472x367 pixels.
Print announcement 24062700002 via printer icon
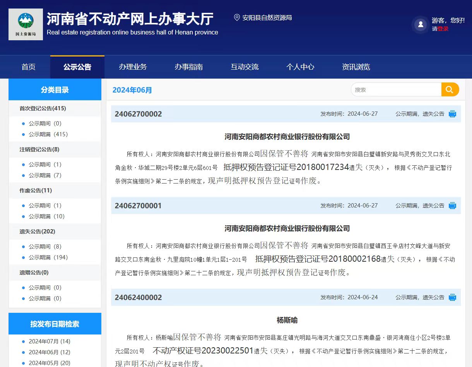coord(452,114)
